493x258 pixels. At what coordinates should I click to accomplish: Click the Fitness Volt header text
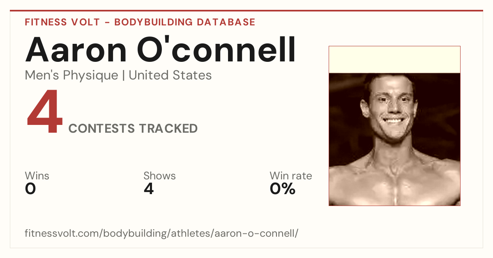[62, 22]
